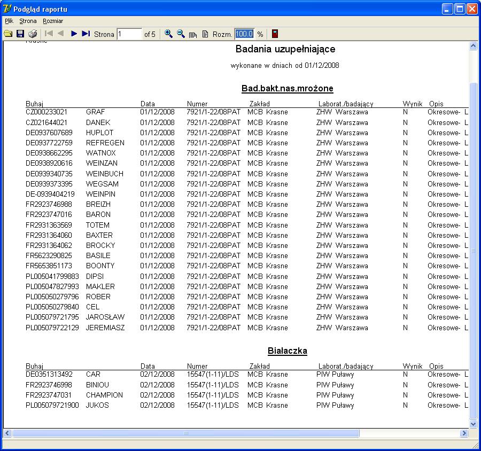The width and height of the screenshot is (481, 451).
Task: Click bull ID DE-0939404219
Action: 50,194
